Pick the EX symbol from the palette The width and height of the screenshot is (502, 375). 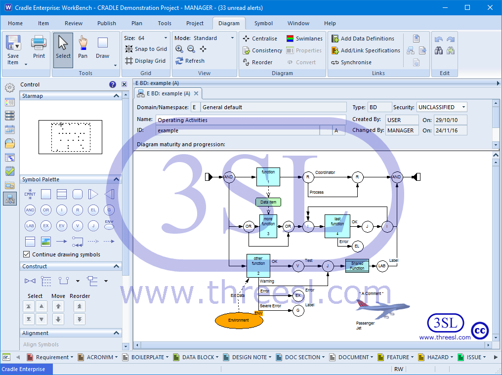point(46,226)
